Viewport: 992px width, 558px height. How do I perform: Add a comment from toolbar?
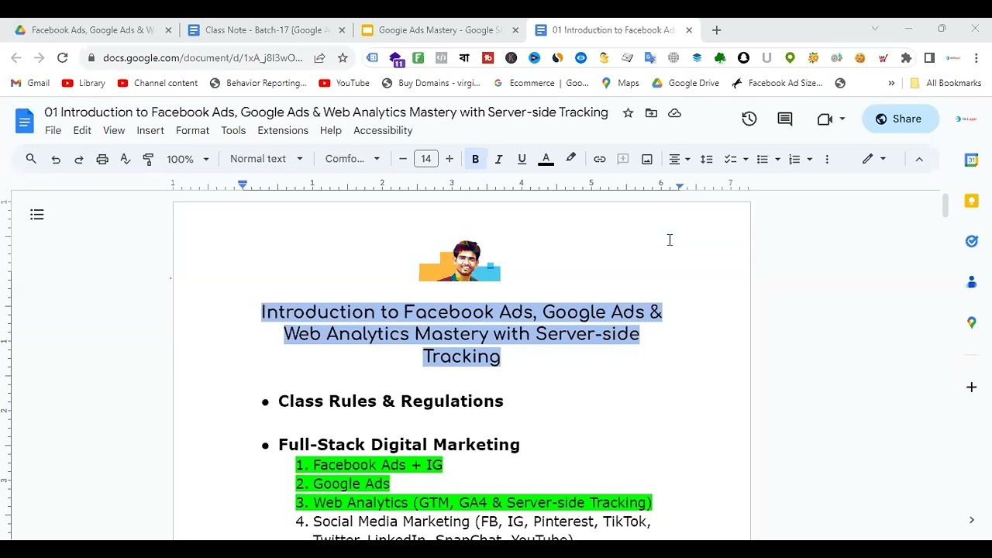coord(623,159)
